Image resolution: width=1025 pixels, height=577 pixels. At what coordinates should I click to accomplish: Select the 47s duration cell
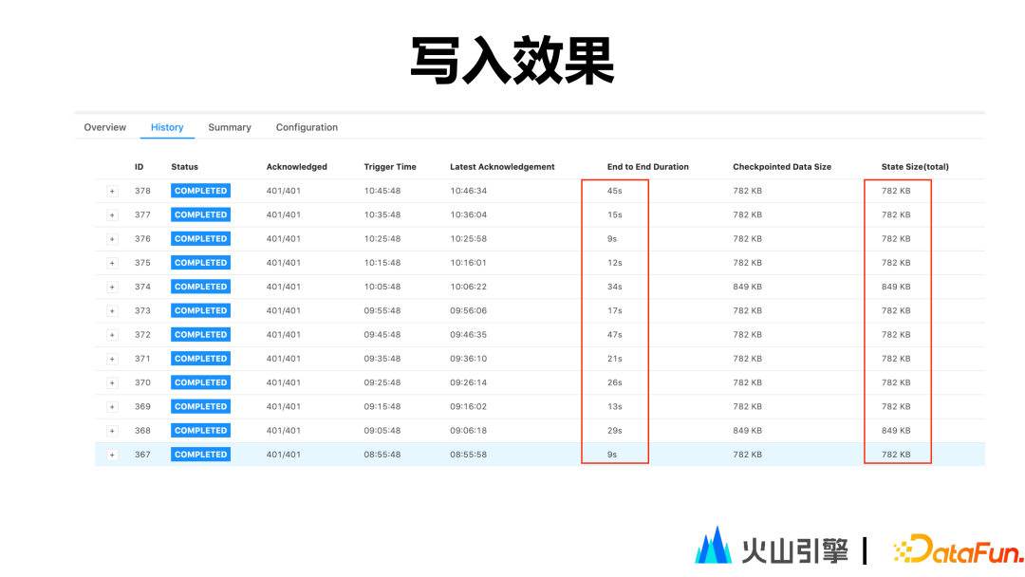point(614,335)
